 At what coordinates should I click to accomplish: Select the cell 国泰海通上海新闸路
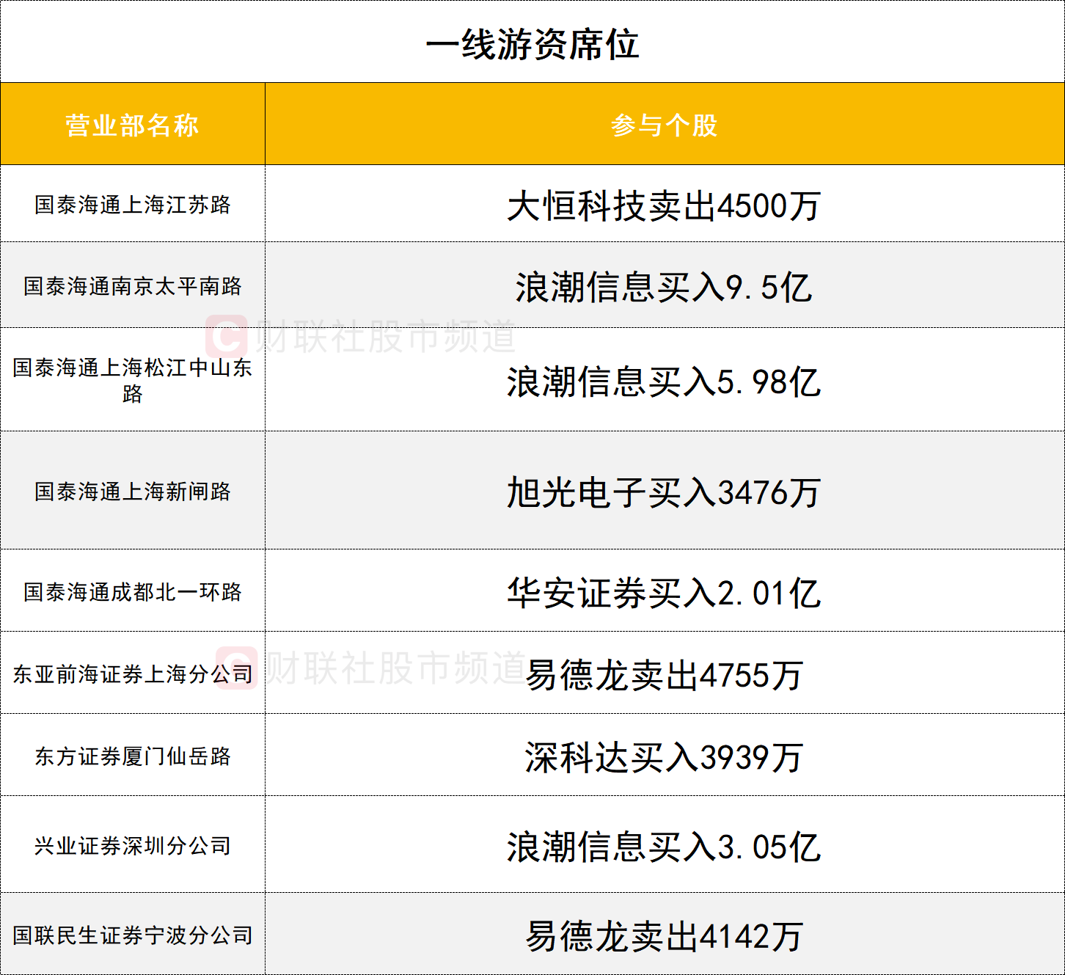tap(133, 491)
